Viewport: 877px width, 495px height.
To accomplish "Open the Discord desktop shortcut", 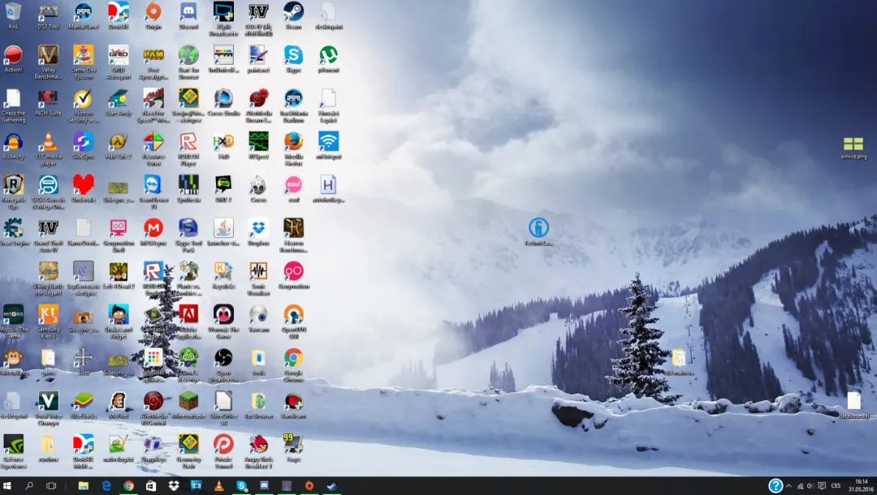I will (188, 15).
